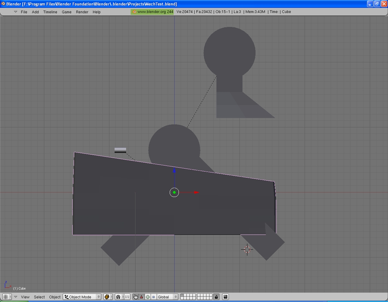Open the pivot point selector
This screenshot has height=302, width=388.
[x=119, y=297]
